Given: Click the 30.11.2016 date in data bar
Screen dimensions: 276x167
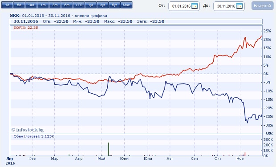Looking at the screenshot, I should coord(26,21).
